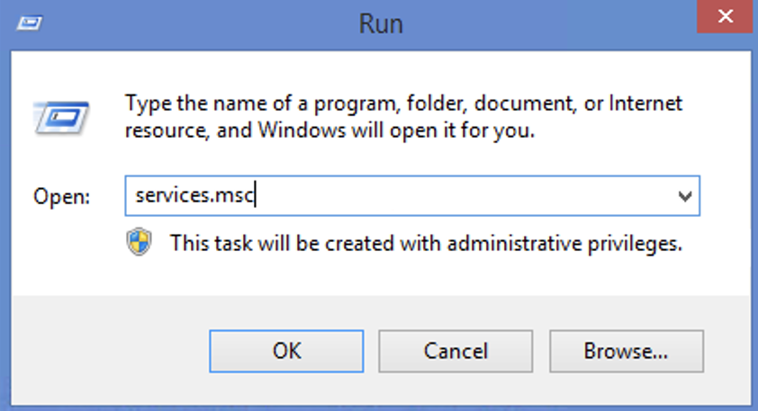Click the "Run" window title text

coord(381,23)
